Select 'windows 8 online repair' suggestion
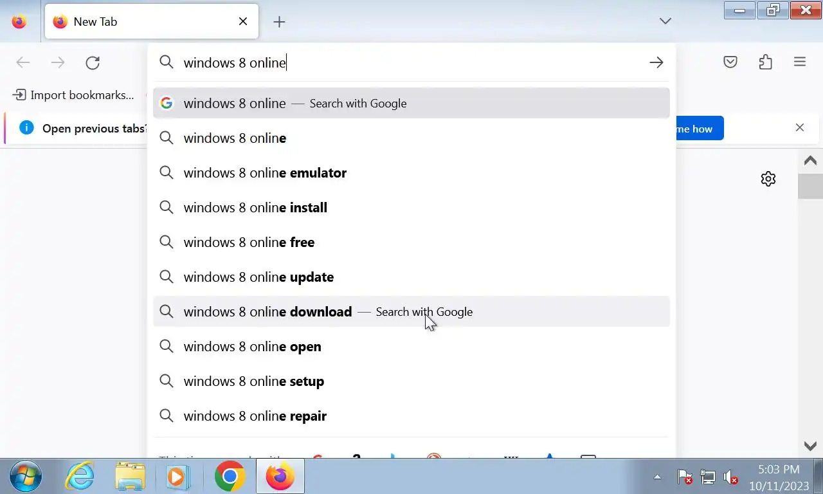823x494 pixels. 411,416
